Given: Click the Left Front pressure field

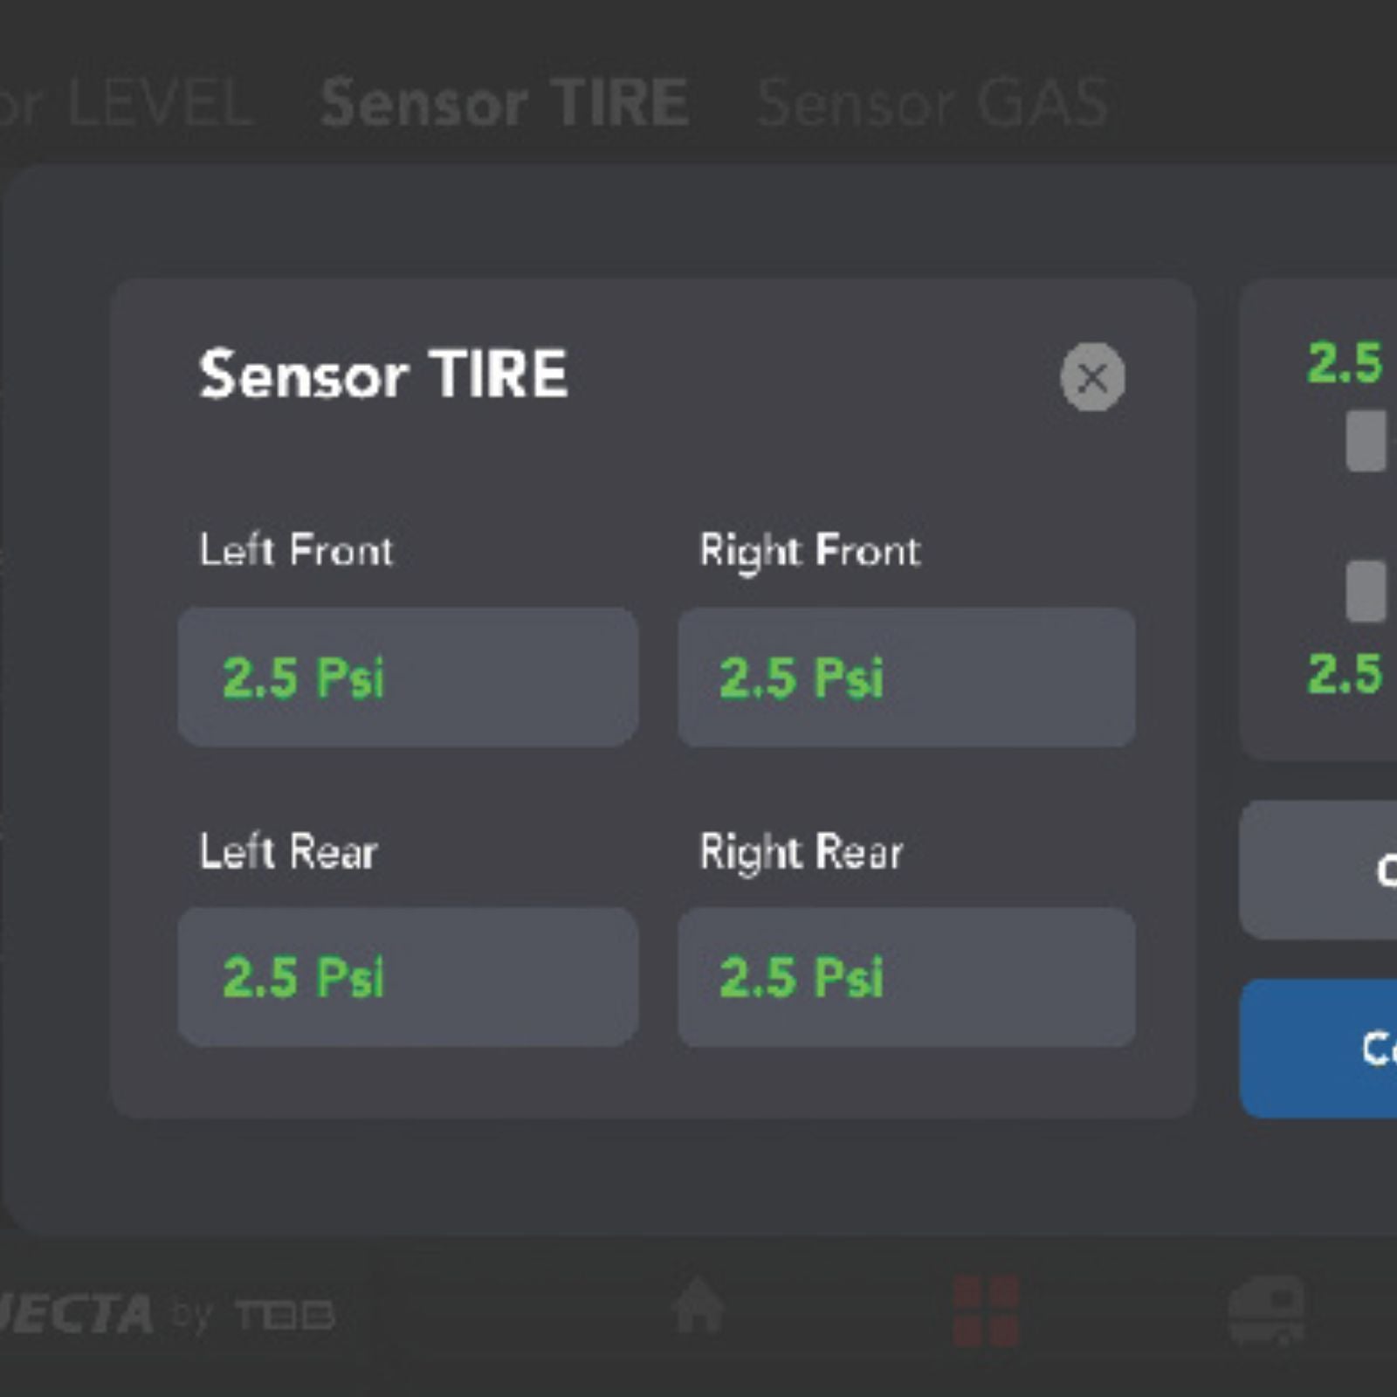Looking at the screenshot, I should (408, 678).
